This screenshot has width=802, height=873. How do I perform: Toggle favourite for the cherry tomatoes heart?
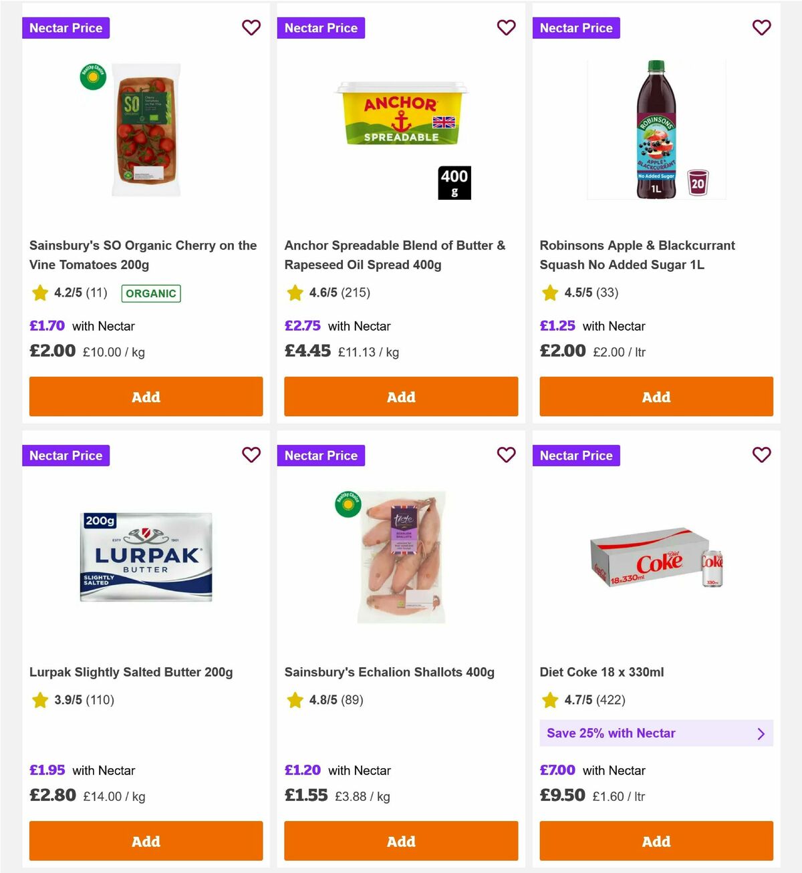click(x=251, y=27)
